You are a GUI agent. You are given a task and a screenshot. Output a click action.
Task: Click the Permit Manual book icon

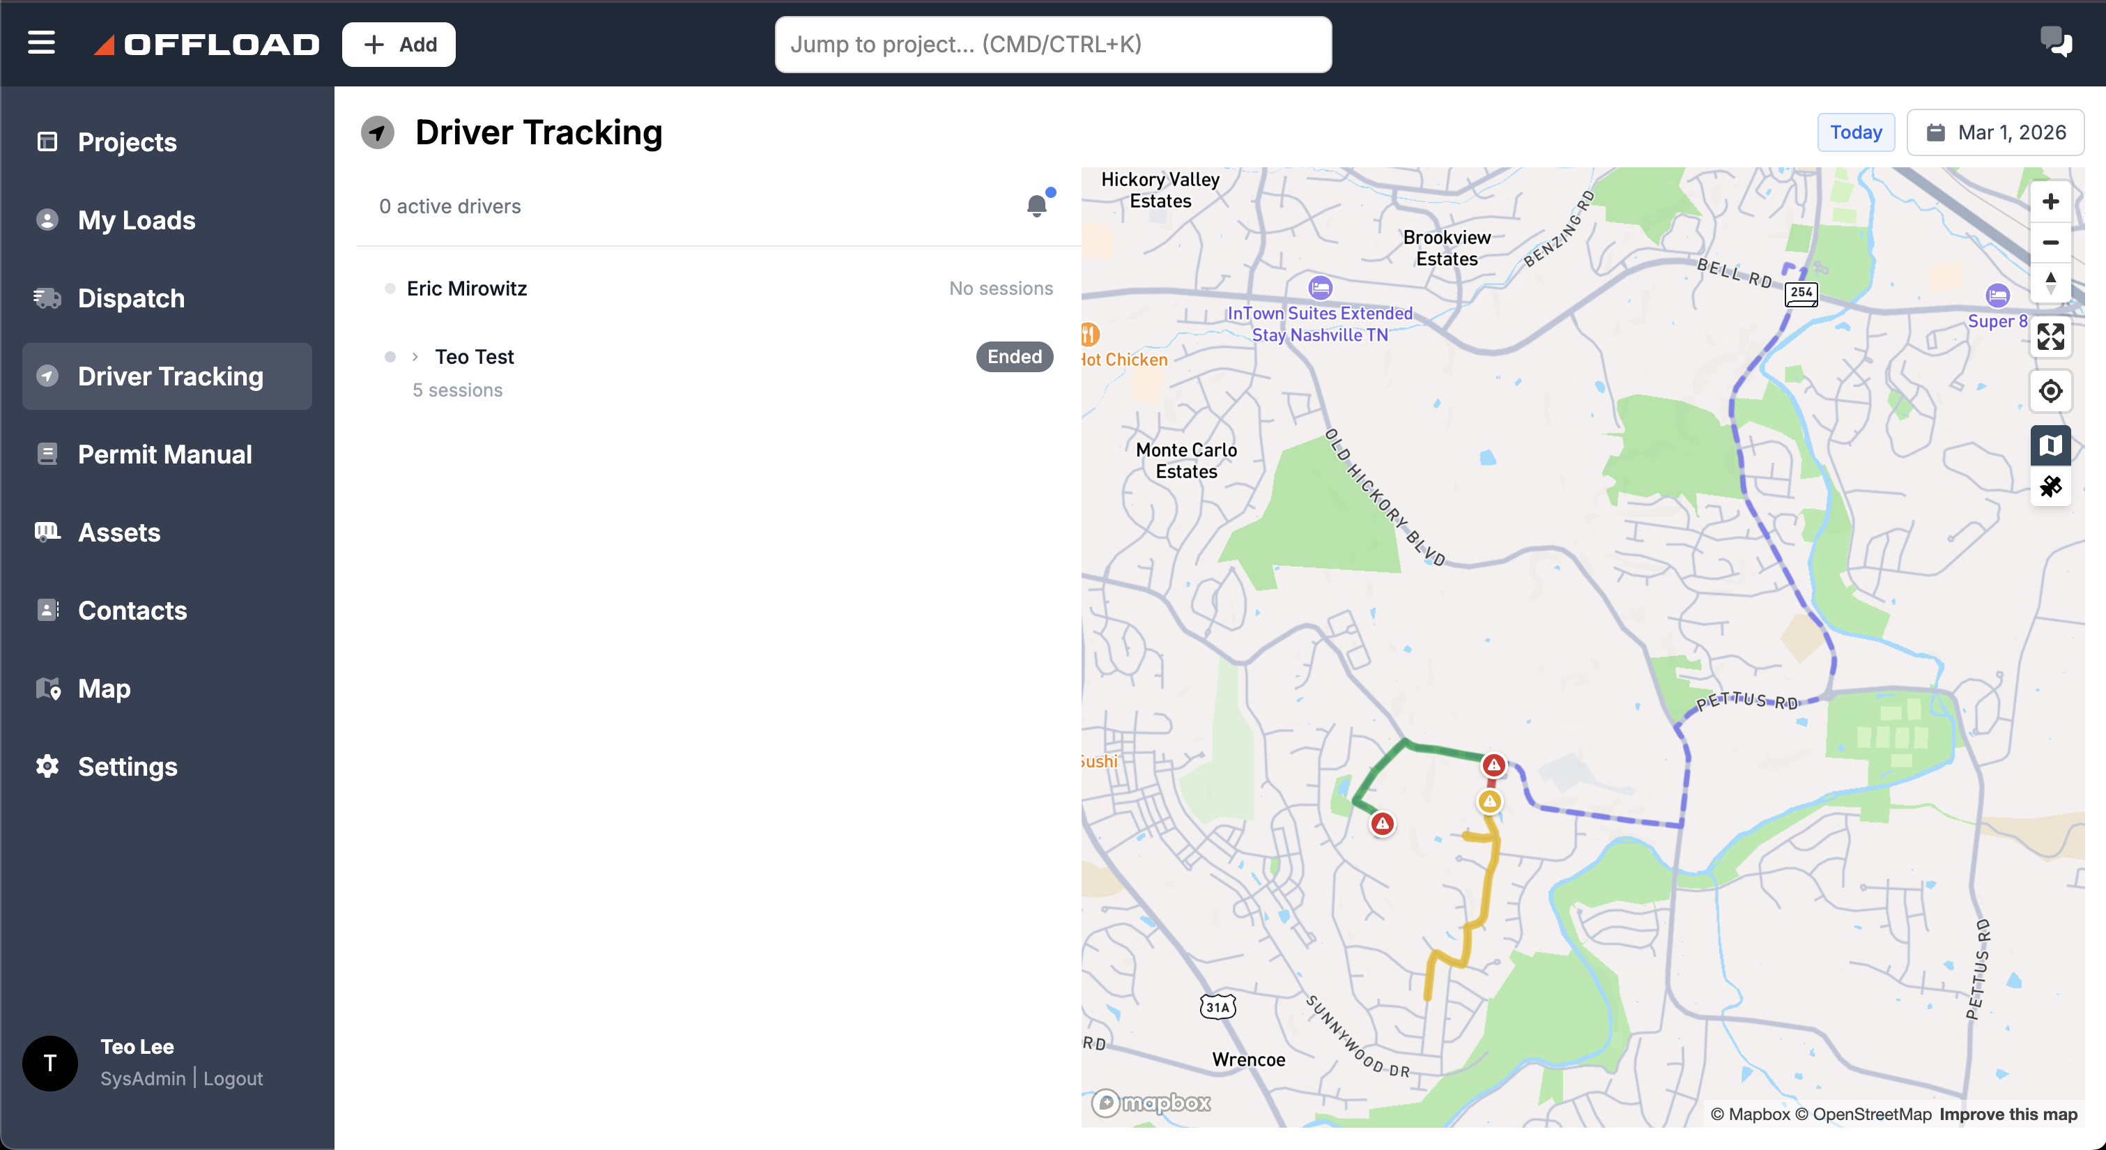47,453
